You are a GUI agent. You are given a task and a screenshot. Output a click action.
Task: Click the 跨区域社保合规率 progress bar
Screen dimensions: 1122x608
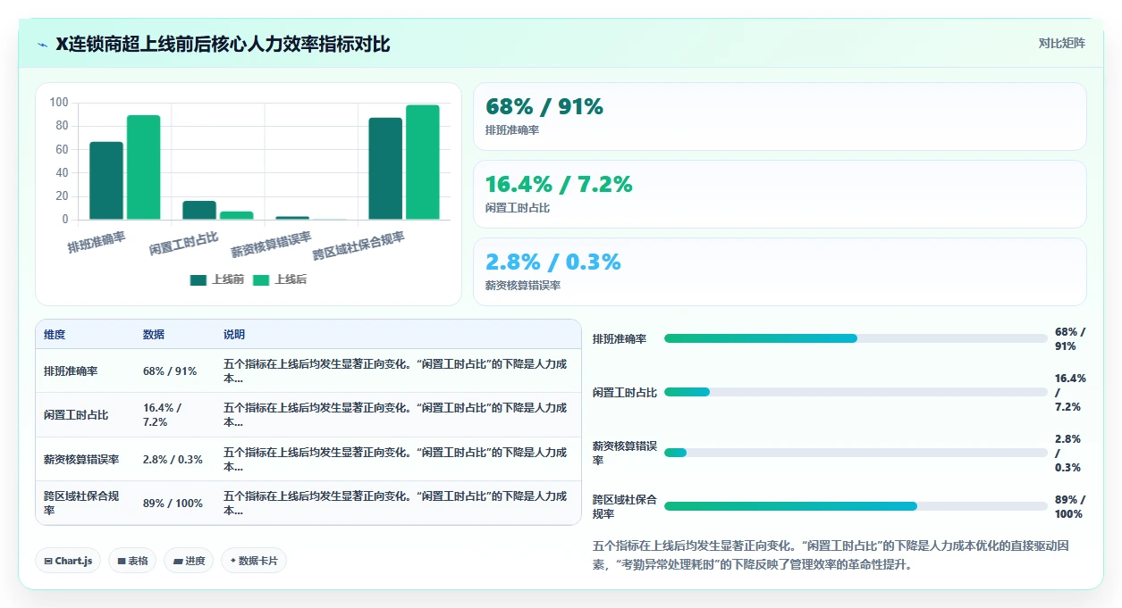856,506
